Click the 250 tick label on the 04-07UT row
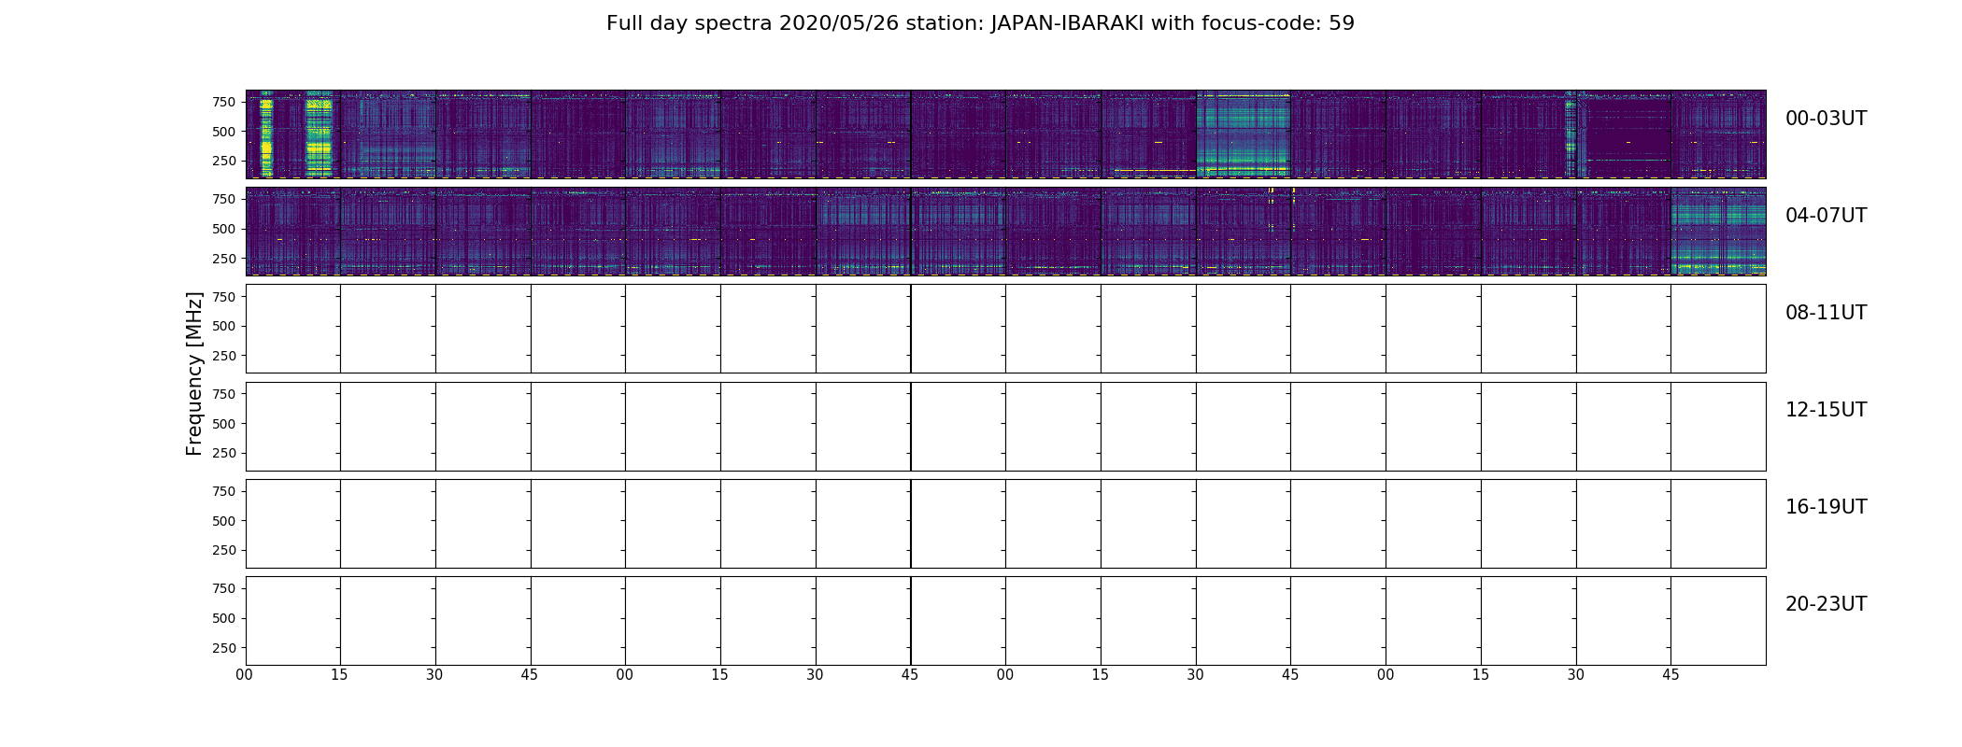Screen dimensions: 1962x747 tap(223, 258)
